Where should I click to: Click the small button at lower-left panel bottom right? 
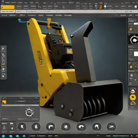(35, 119)
